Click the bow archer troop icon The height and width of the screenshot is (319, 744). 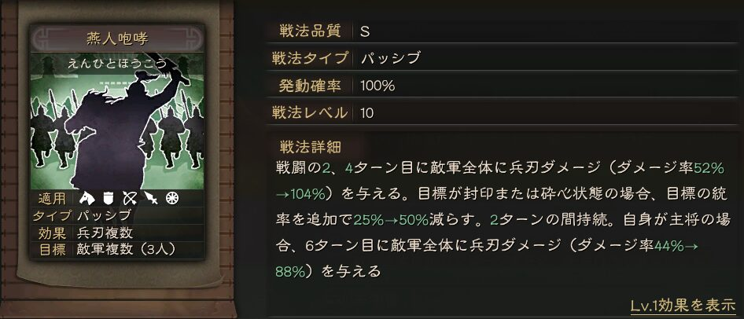[130, 198]
